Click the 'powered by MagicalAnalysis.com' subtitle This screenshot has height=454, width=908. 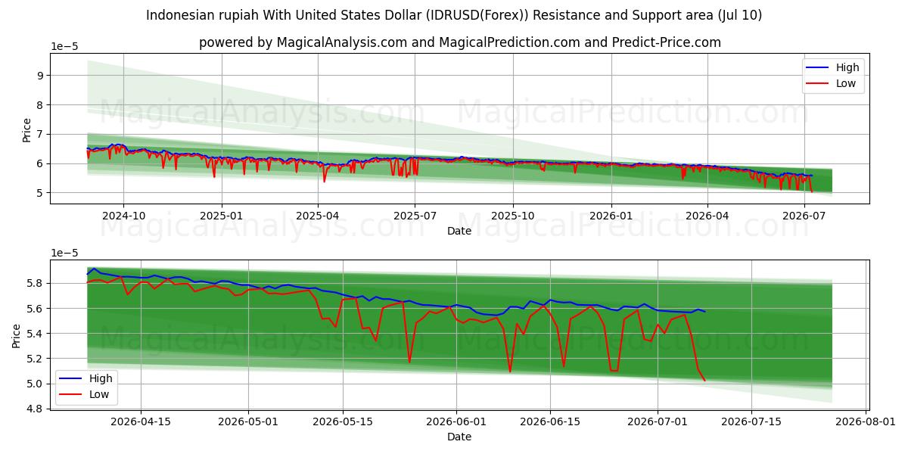point(459,42)
